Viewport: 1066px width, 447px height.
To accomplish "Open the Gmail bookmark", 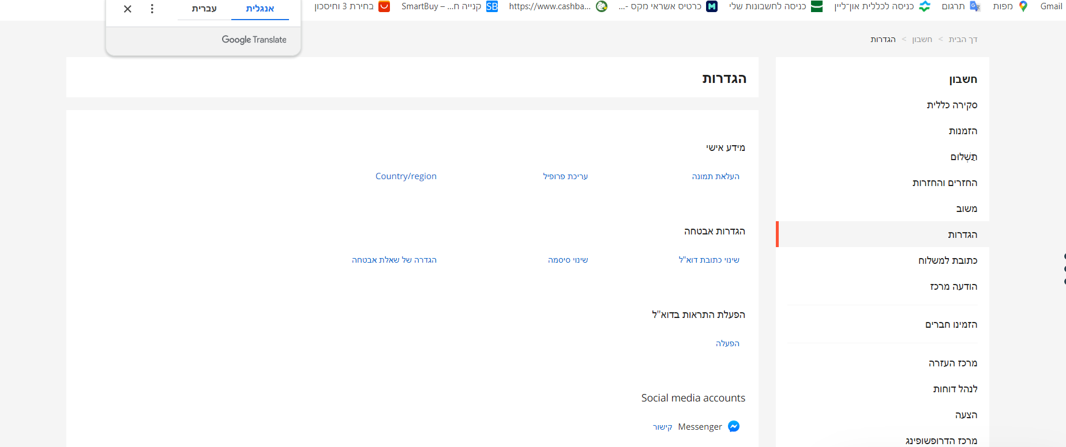I will coord(1051,6).
